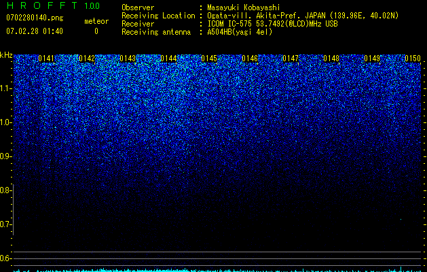Click the 0141 time marker
Viewport: 427px width, 272px height.
click(x=46, y=58)
